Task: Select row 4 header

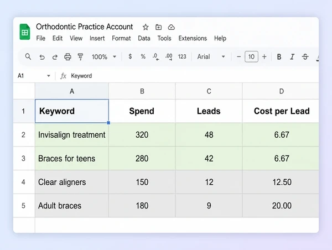Action: (24, 182)
